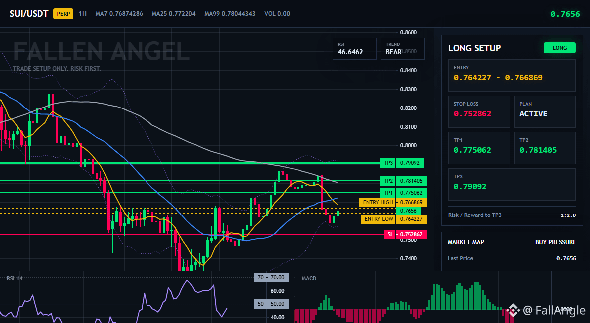Click the ENTRY HIGH 0.766869 chart tag
The height and width of the screenshot is (323, 590).
pyautogui.click(x=393, y=202)
